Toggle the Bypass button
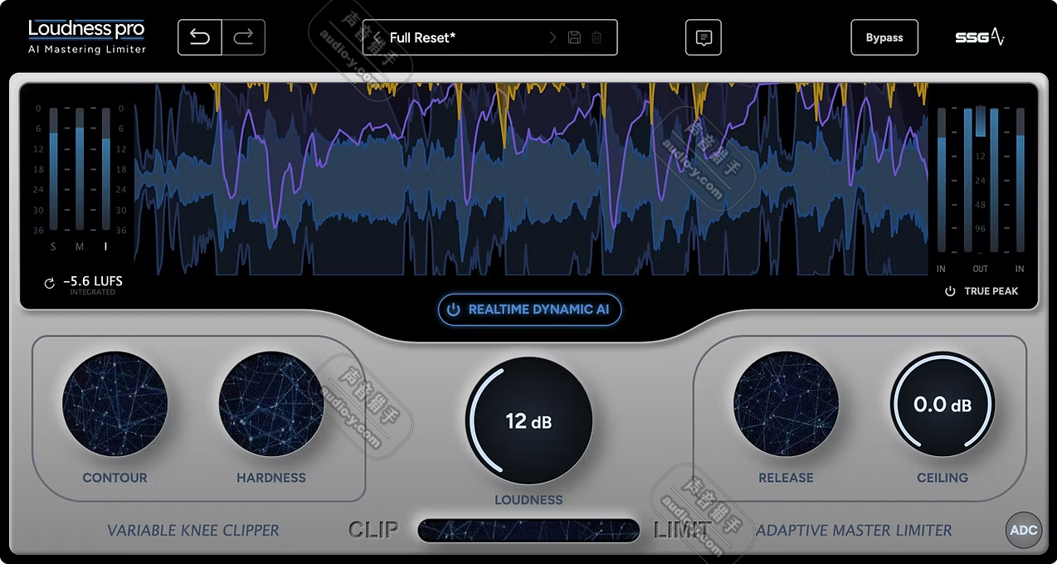Viewport: 1057px width, 564px height. [884, 37]
